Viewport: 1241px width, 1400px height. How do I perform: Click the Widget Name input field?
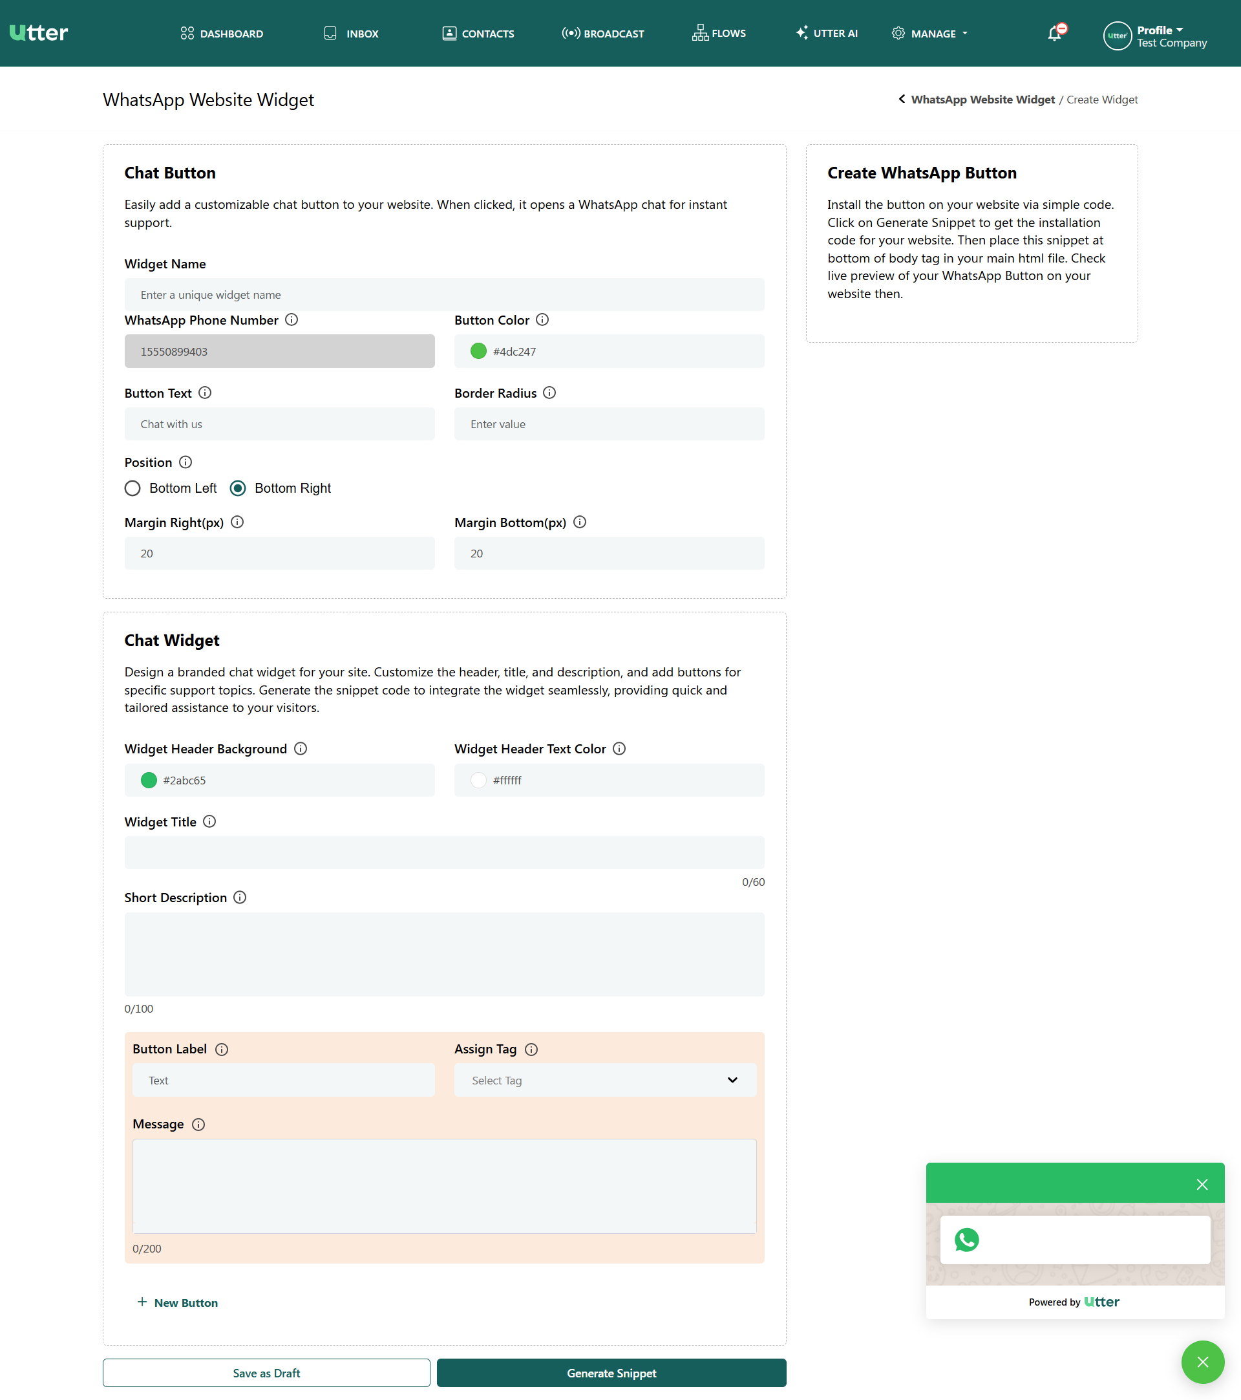pyautogui.click(x=444, y=294)
